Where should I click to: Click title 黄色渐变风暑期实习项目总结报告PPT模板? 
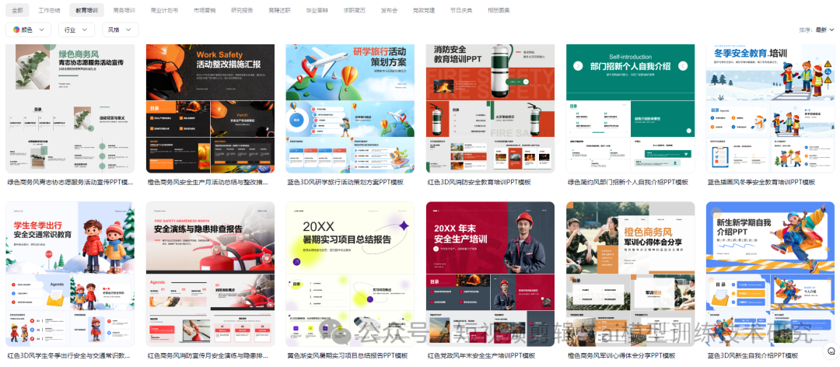pos(347,355)
